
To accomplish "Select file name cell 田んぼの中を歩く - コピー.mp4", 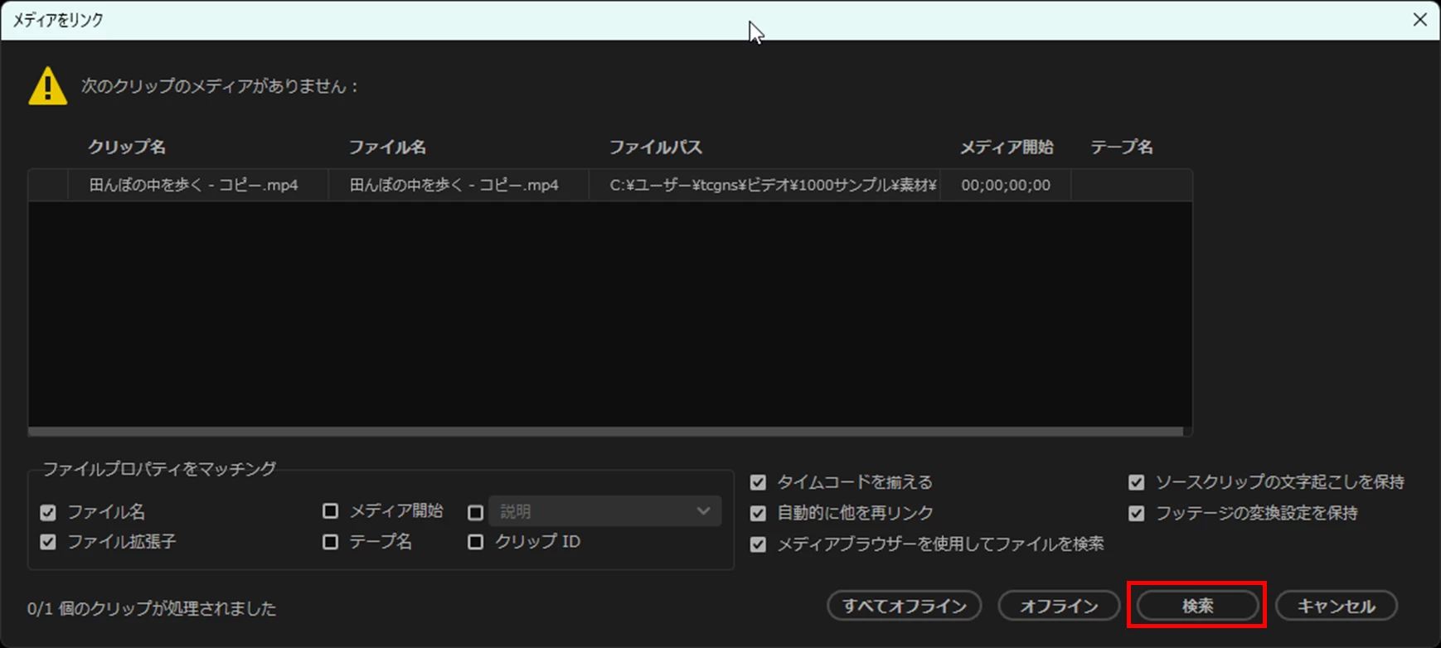I will tap(458, 185).
